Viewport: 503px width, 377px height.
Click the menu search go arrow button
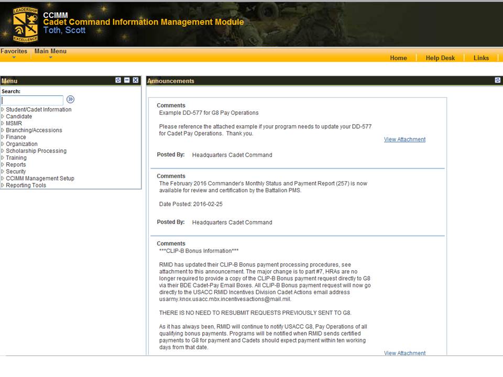pyautogui.click(x=70, y=99)
